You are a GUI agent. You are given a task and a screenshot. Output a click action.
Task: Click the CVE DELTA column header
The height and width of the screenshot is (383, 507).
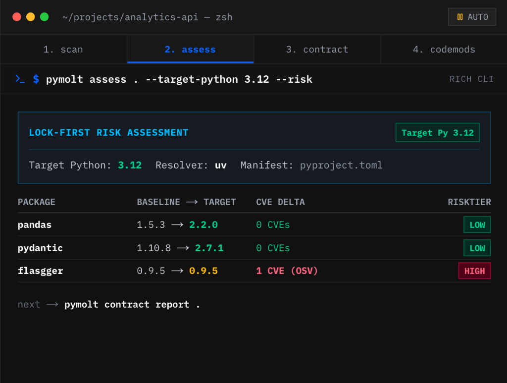tap(280, 202)
